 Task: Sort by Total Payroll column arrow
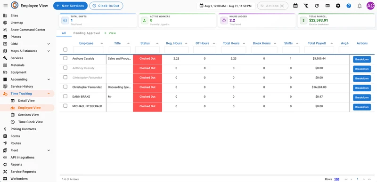tap(332, 43)
